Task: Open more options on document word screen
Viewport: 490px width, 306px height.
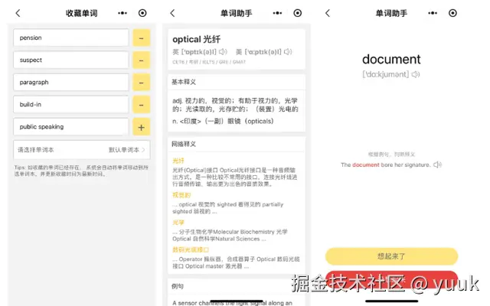Action: pos(433,13)
